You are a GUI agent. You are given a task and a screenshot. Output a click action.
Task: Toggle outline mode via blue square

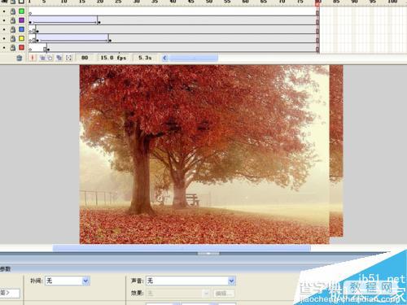tap(21, 29)
